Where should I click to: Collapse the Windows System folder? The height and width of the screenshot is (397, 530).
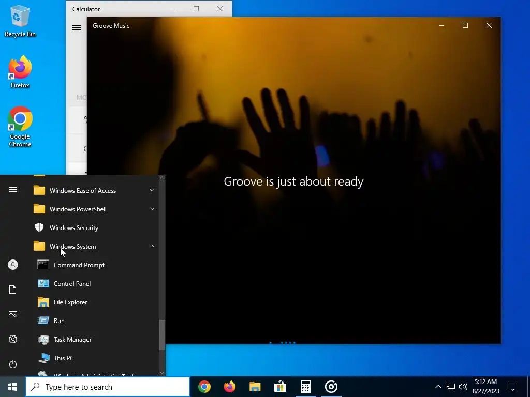coord(93,247)
